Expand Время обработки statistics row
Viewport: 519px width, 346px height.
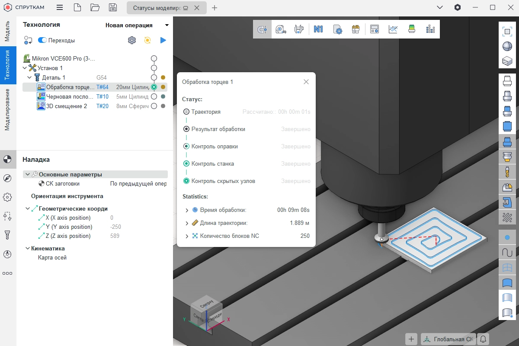[187, 210]
